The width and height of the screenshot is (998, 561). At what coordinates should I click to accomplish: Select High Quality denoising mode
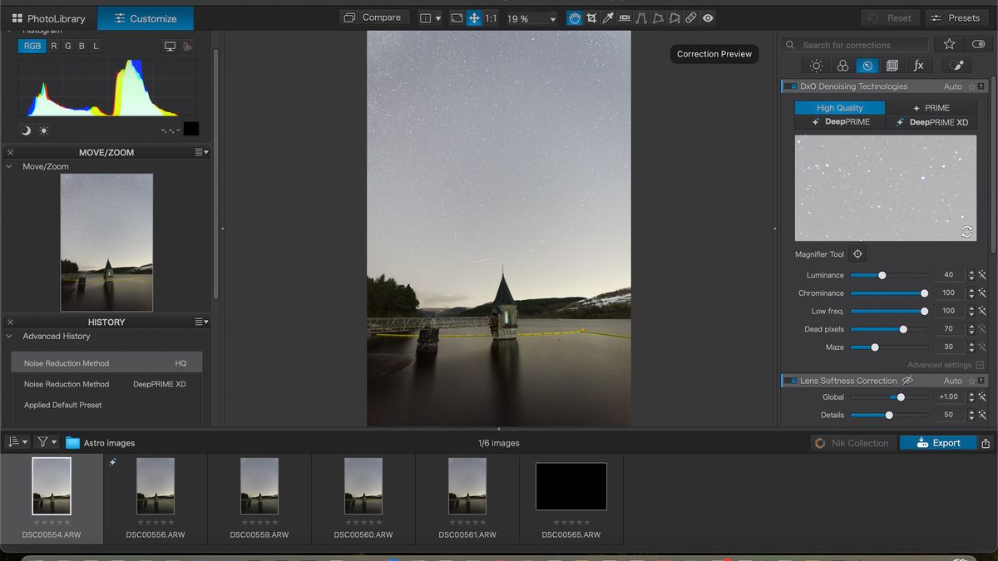click(840, 108)
